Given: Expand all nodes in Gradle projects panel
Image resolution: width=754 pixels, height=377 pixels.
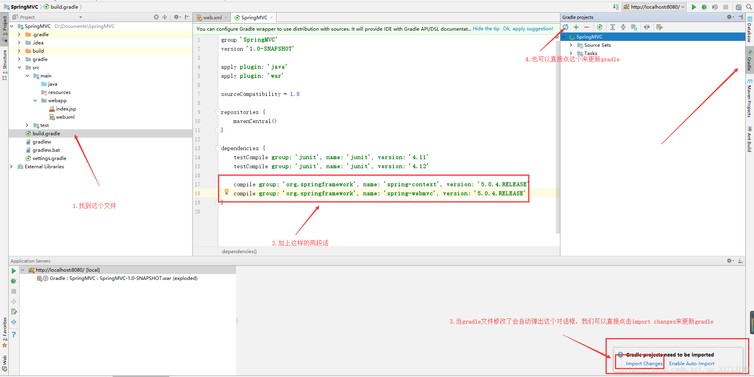Looking at the screenshot, I should point(613,27).
